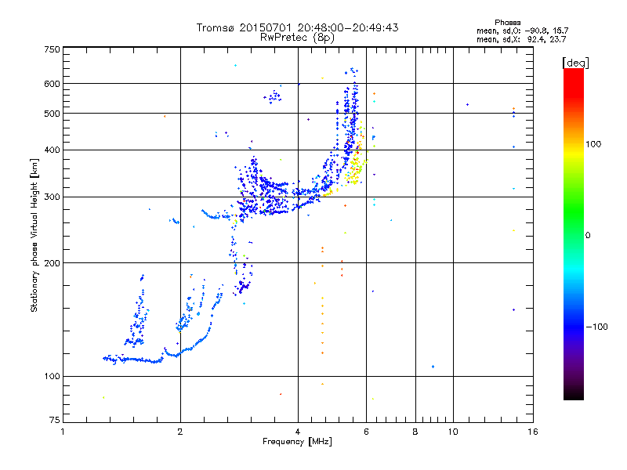Click the plot title 'Tromsø 20150701 20:48:00-20:49:43'

[297, 27]
